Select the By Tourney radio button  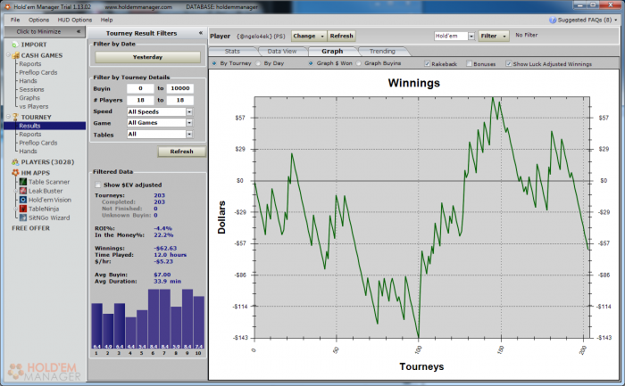coord(214,63)
